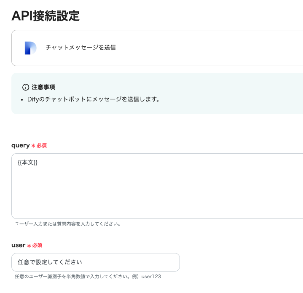Screen dimensions: 303x293
Task: Click the red asterisk next to user
Action: point(29,245)
